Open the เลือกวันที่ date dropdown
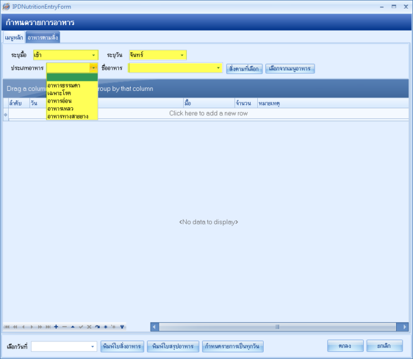 (x=93, y=346)
